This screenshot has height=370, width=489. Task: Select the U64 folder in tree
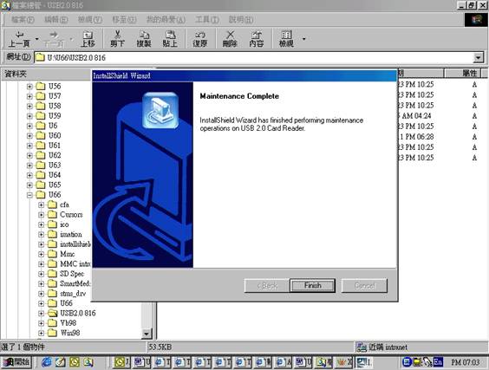55,175
